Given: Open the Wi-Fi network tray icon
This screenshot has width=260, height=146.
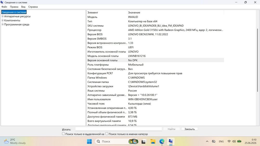Looking at the screenshot, I should coord(229,141).
